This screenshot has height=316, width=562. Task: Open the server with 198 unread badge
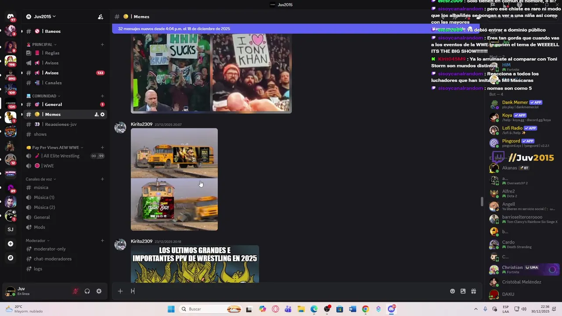[x=11, y=61]
